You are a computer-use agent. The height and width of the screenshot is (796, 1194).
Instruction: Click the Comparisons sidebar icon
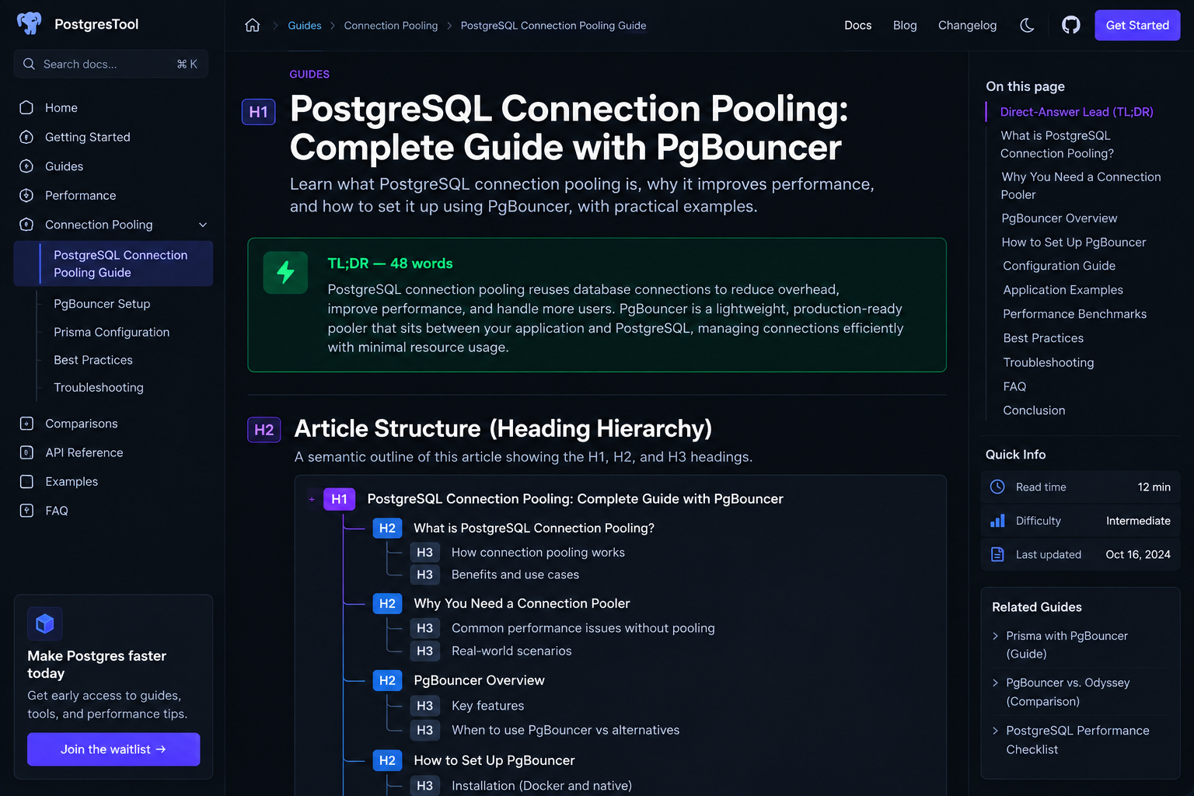click(x=26, y=424)
